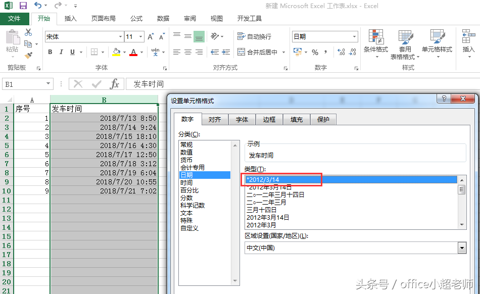The image size is (480, 294).
Task: Open the 合并后居中 dropdown arrow
Action: [283, 53]
